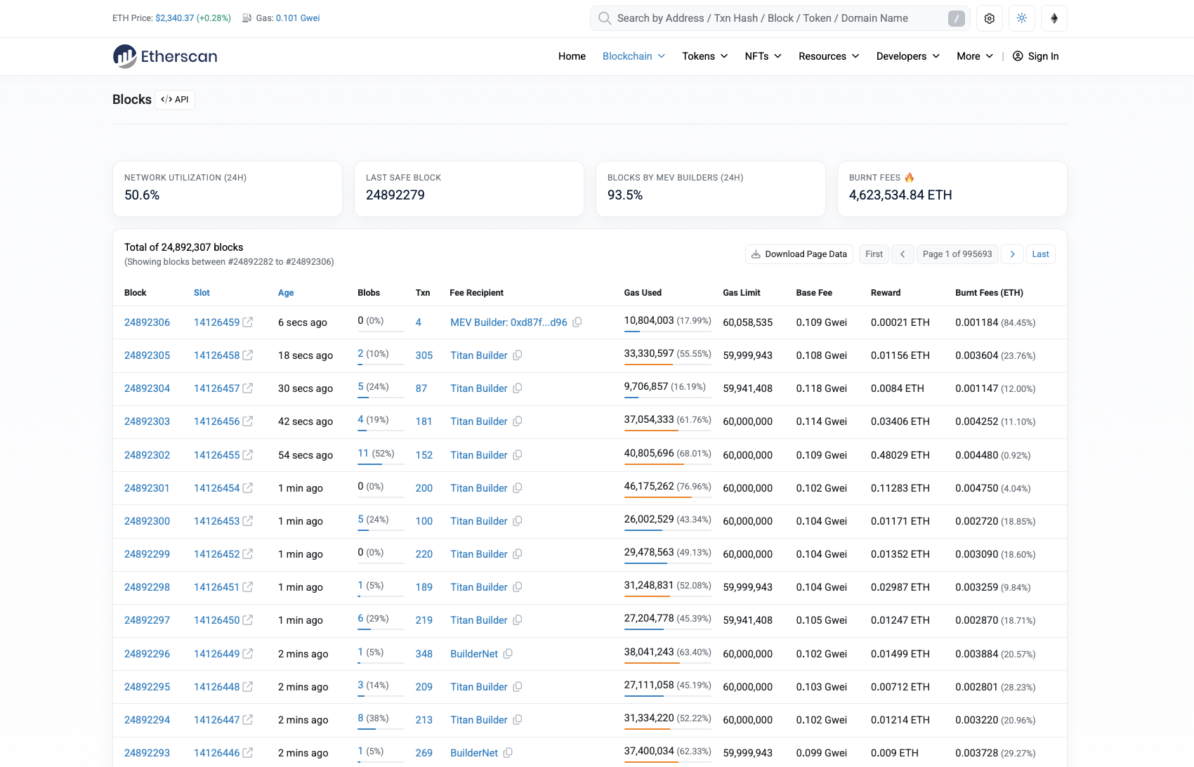Screen dimensions: 1194x767
Task: Open external link icon beside slot 14126459
Action: [x=248, y=322]
